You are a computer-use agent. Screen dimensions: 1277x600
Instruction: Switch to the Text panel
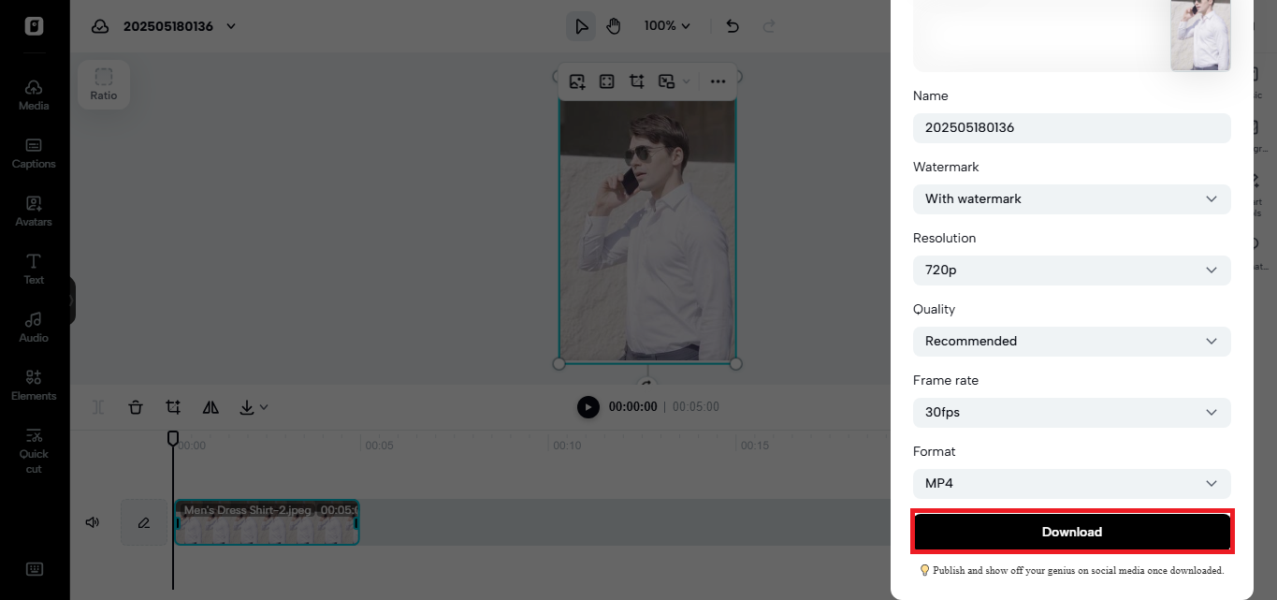pyautogui.click(x=34, y=271)
